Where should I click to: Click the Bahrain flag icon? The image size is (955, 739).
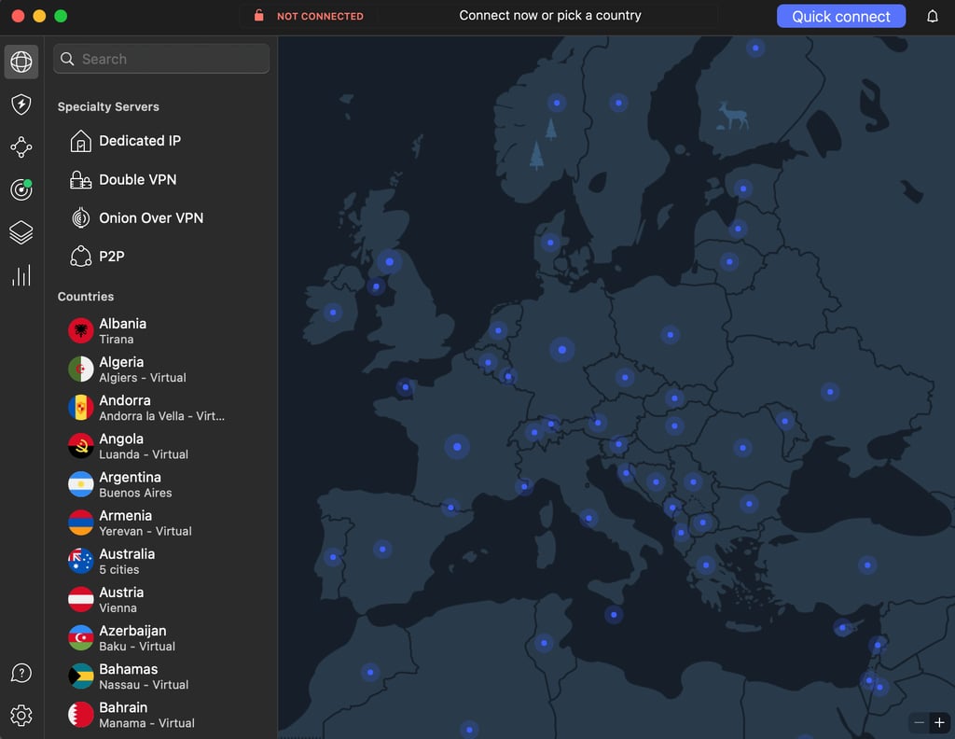click(x=80, y=715)
